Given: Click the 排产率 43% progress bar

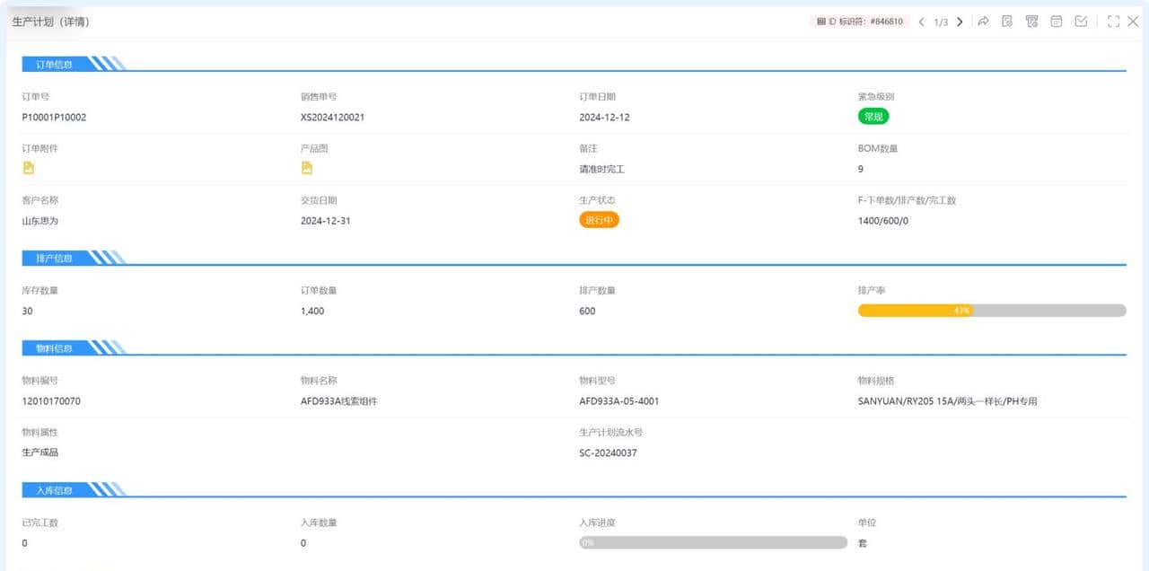Looking at the screenshot, I should (991, 311).
